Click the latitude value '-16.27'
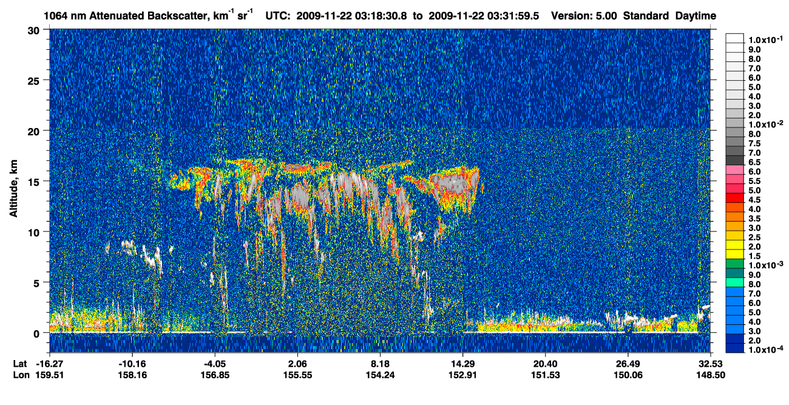This screenshot has height=405, width=789. point(50,364)
